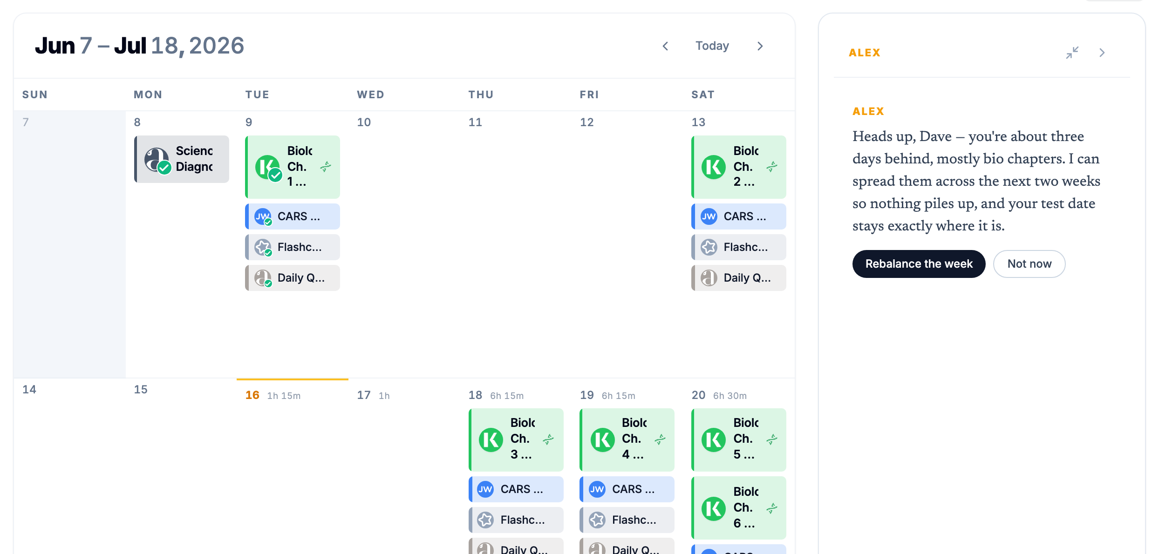Open Science Diagnostic task on June 8
This screenshot has width=1159, height=554.
pyautogui.click(x=182, y=159)
